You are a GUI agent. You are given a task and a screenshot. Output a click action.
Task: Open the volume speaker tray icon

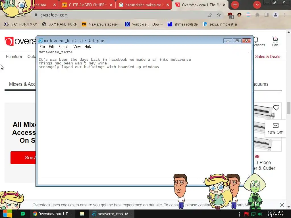260,214
